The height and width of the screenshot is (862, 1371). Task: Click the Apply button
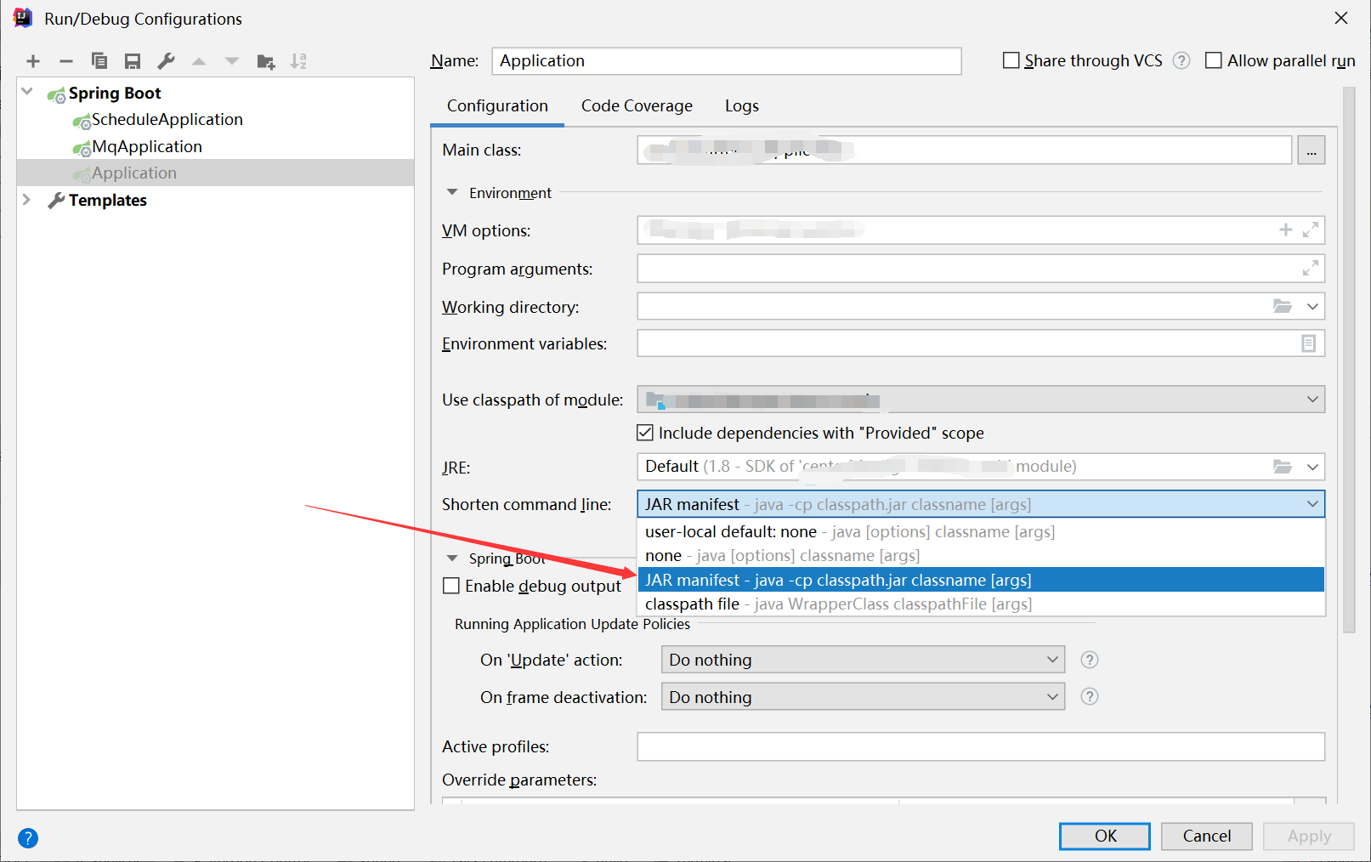click(1309, 836)
